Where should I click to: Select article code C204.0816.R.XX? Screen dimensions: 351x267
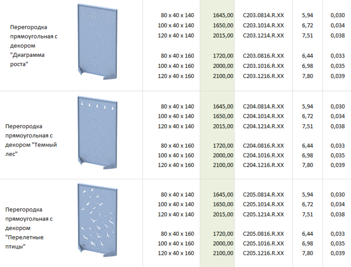[263, 146]
